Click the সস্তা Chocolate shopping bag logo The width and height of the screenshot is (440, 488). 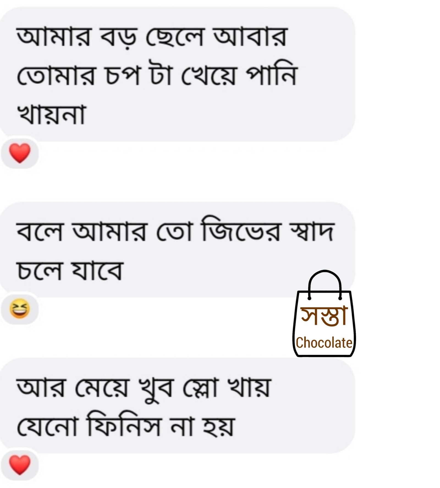point(324,313)
